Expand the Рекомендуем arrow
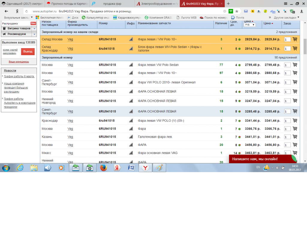 pyautogui.click(x=34, y=34)
